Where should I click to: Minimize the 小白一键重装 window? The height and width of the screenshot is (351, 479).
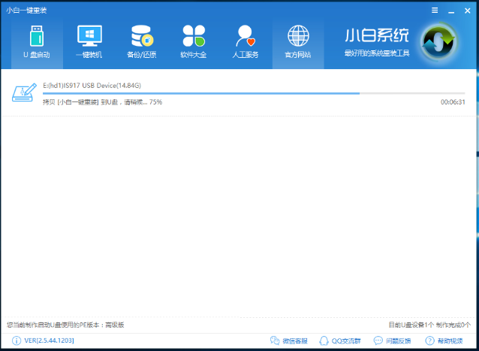point(451,11)
